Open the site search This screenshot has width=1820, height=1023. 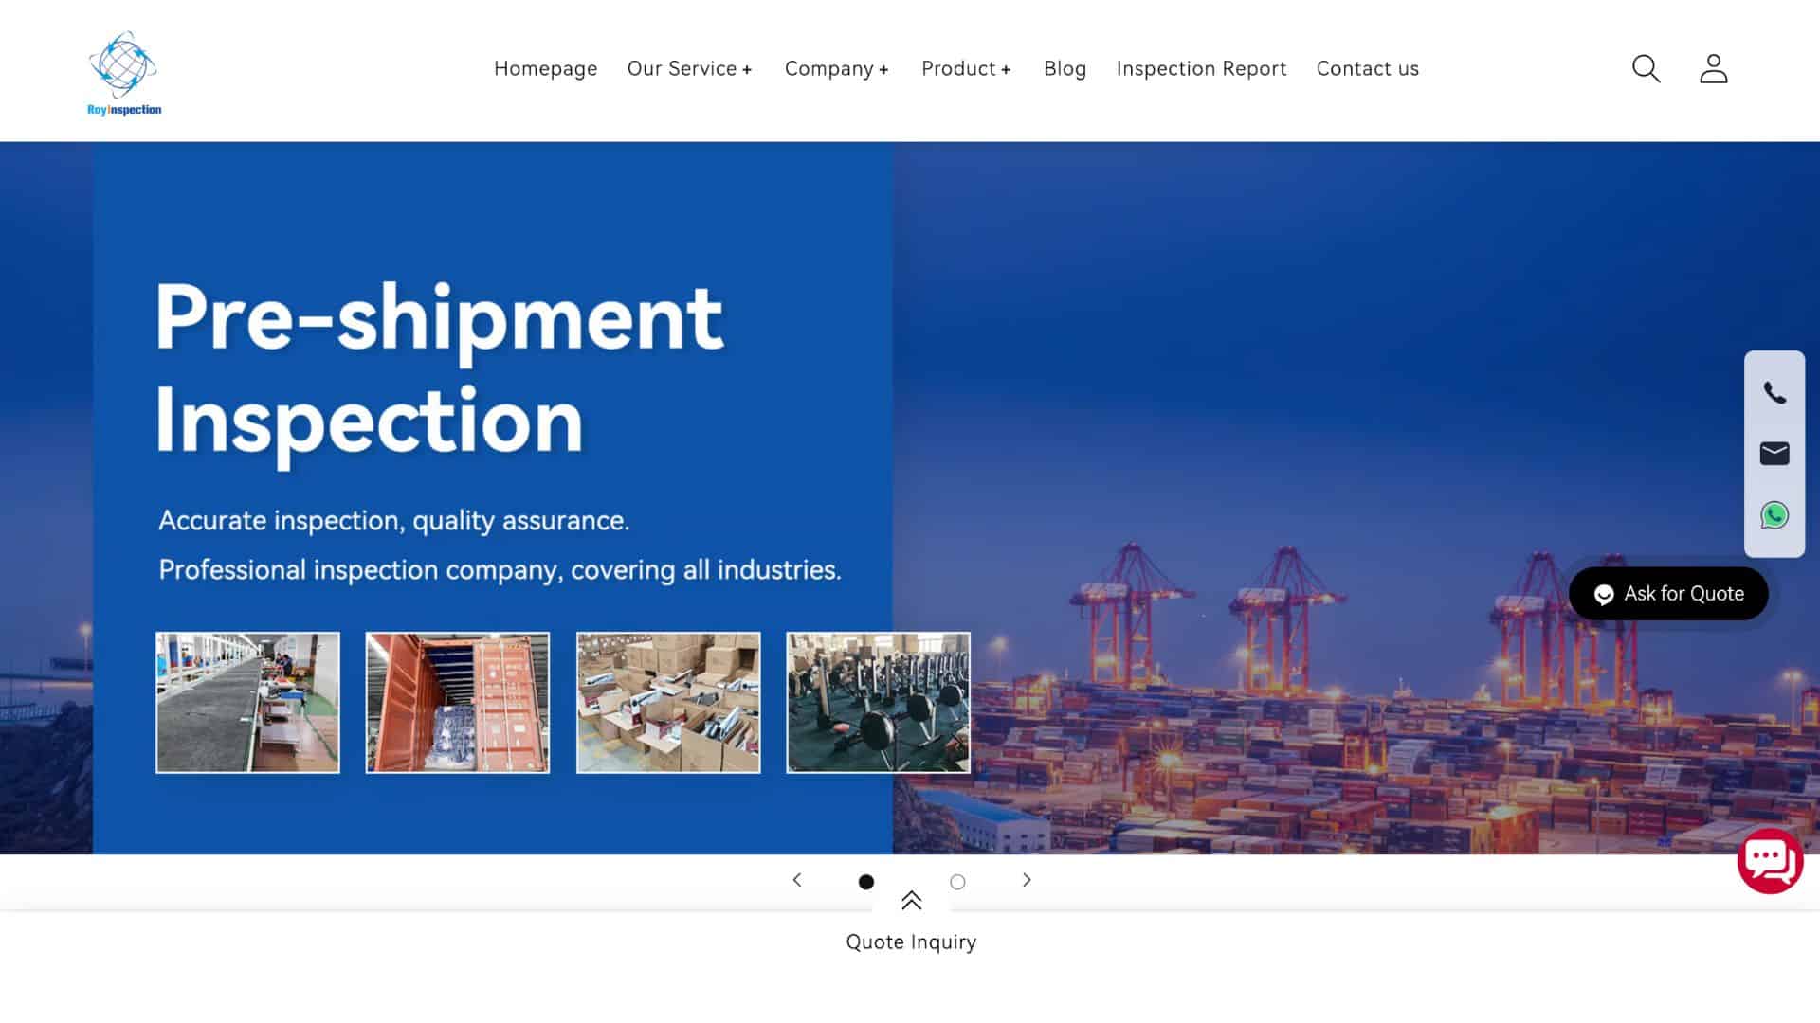(x=1646, y=68)
